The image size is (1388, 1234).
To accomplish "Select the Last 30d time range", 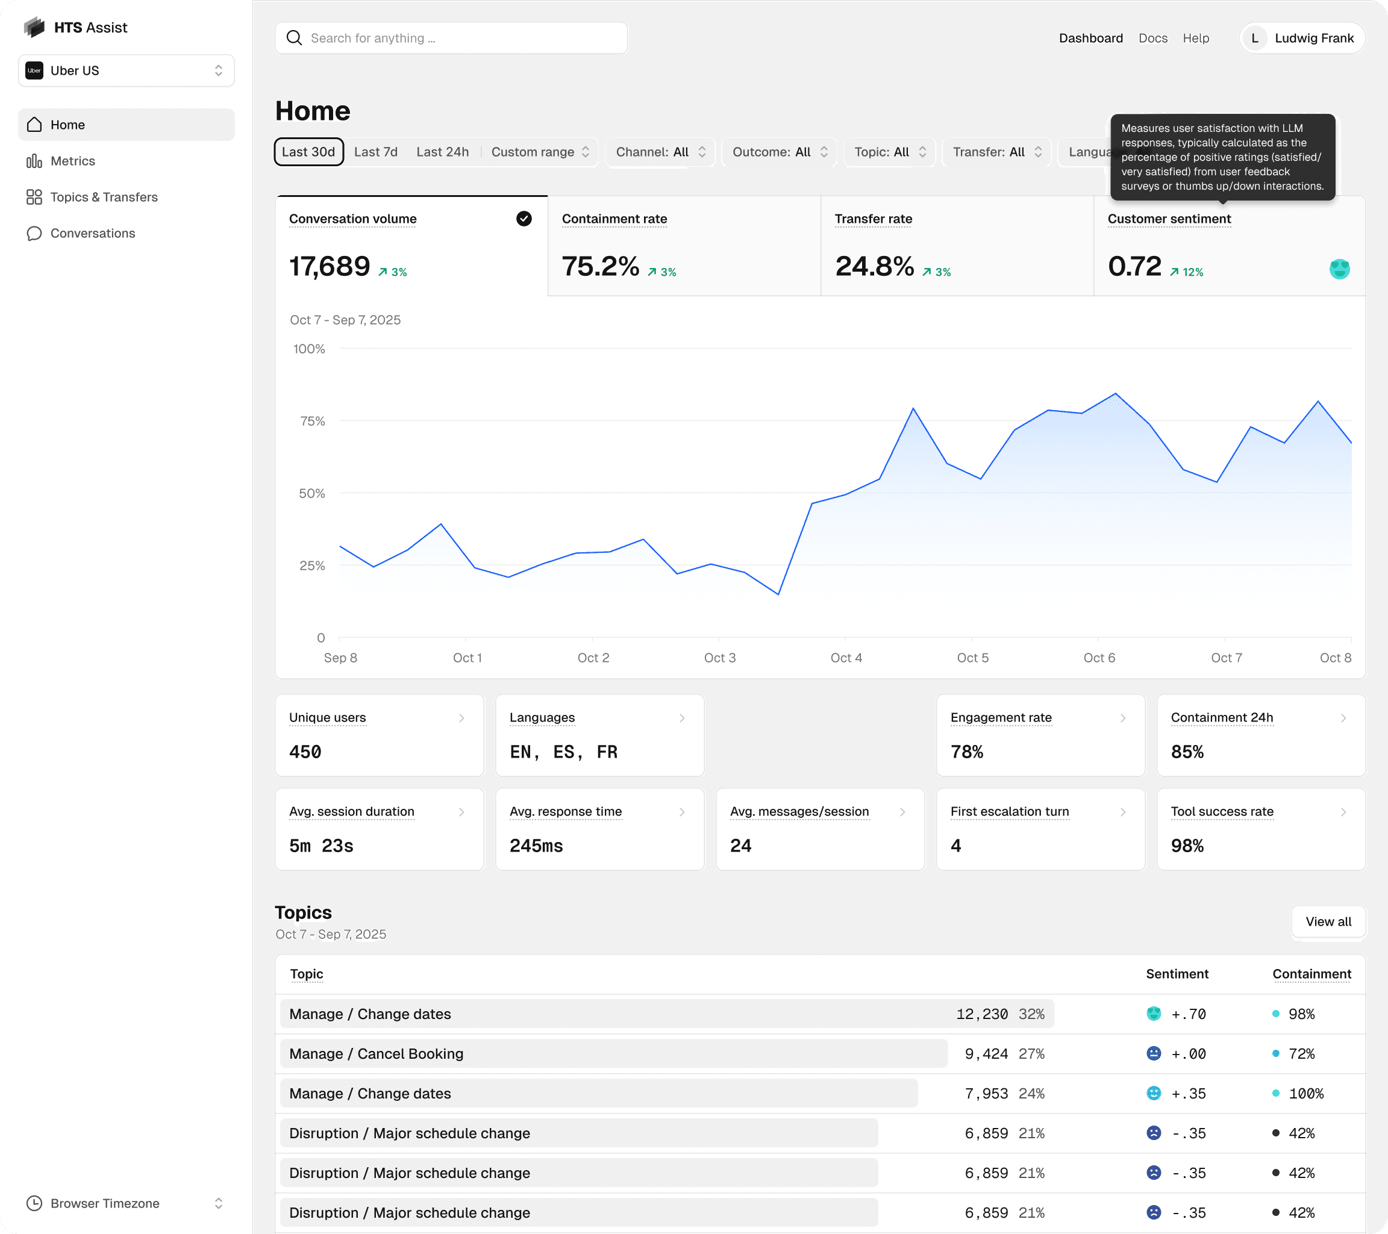I will point(308,152).
